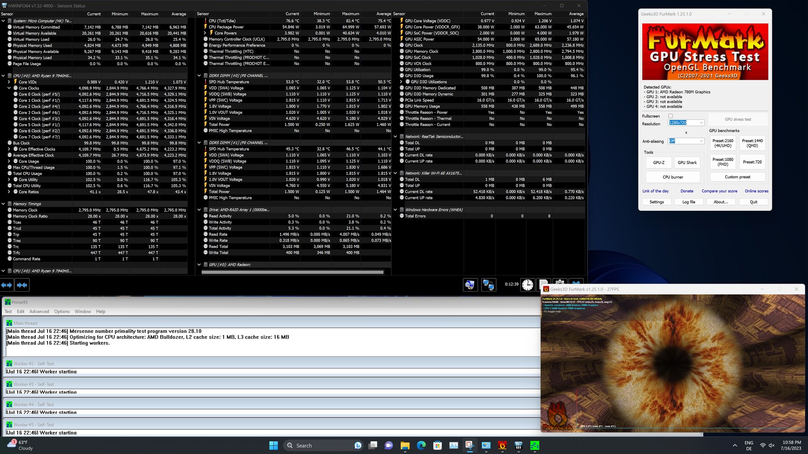Click the CPU burner button

pos(673,177)
